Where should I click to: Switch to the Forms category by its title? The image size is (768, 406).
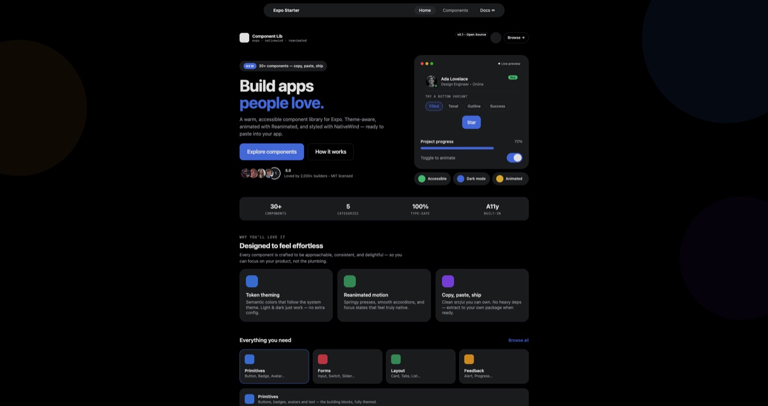pyautogui.click(x=324, y=371)
